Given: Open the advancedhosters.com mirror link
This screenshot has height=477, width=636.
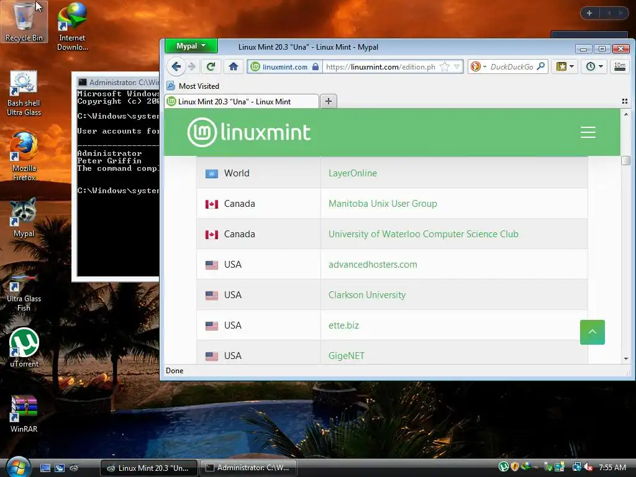Looking at the screenshot, I should point(373,265).
